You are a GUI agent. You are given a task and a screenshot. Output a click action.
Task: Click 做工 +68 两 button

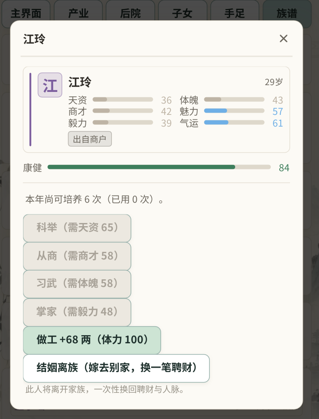[x=92, y=340]
